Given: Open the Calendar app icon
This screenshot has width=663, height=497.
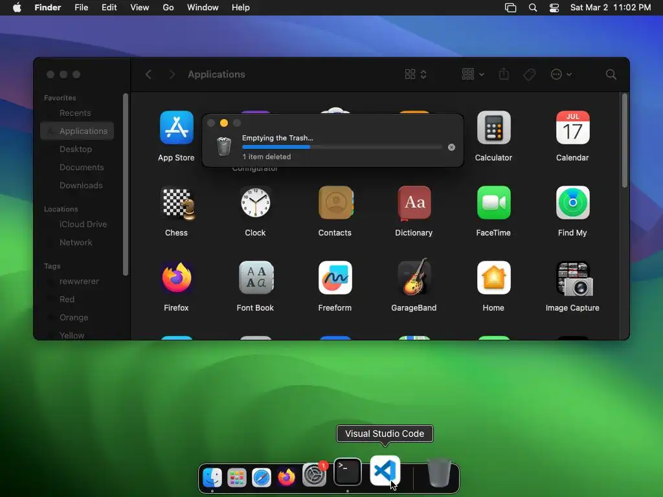Looking at the screenshot, I should [572, 127].
